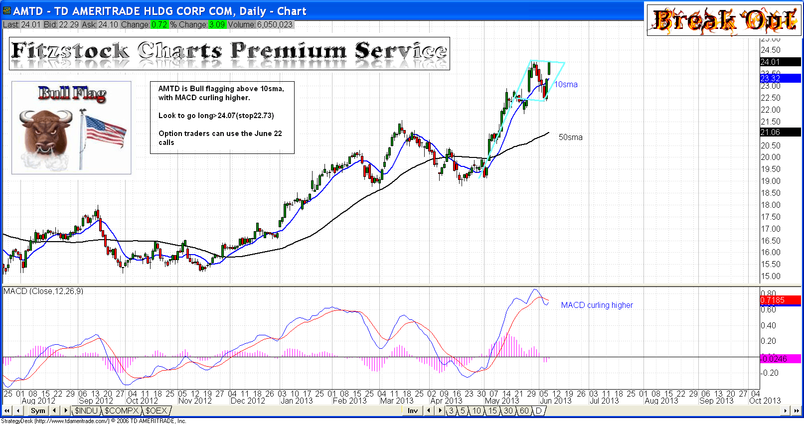804x424 pixels.
Task: Click the red 0.7185 MACD value label
Action: click(780, 300)
